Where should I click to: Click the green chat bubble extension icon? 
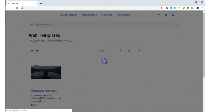tap(188, 8)
